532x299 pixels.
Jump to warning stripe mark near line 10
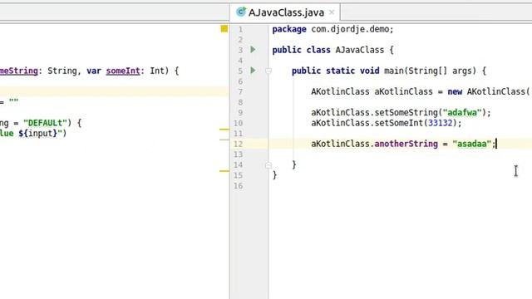[x=224, y=130]
